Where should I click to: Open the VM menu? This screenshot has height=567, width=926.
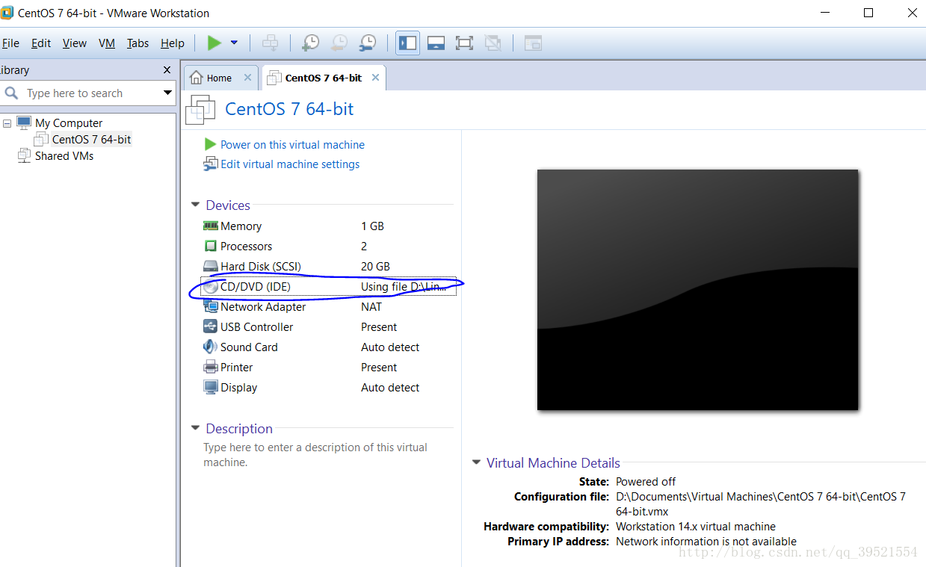click(107, 43)
